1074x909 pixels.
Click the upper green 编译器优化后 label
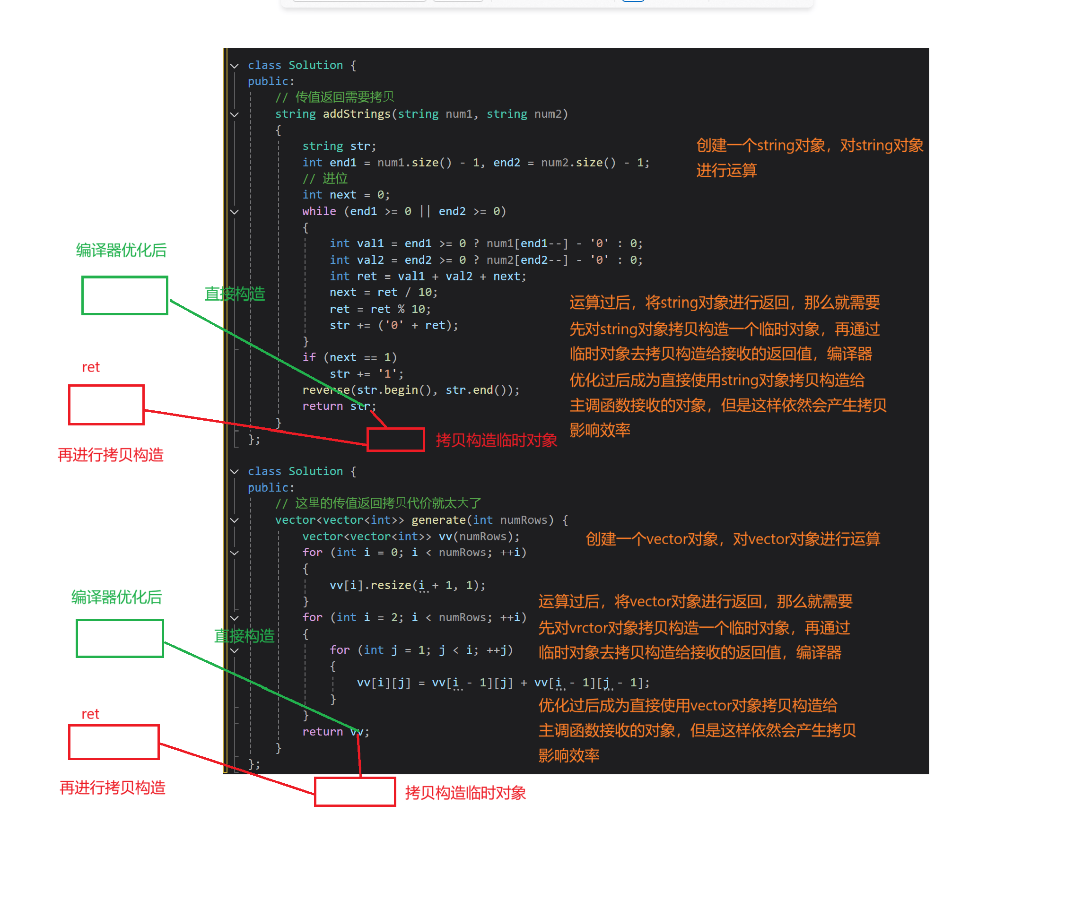pos(121,251)
